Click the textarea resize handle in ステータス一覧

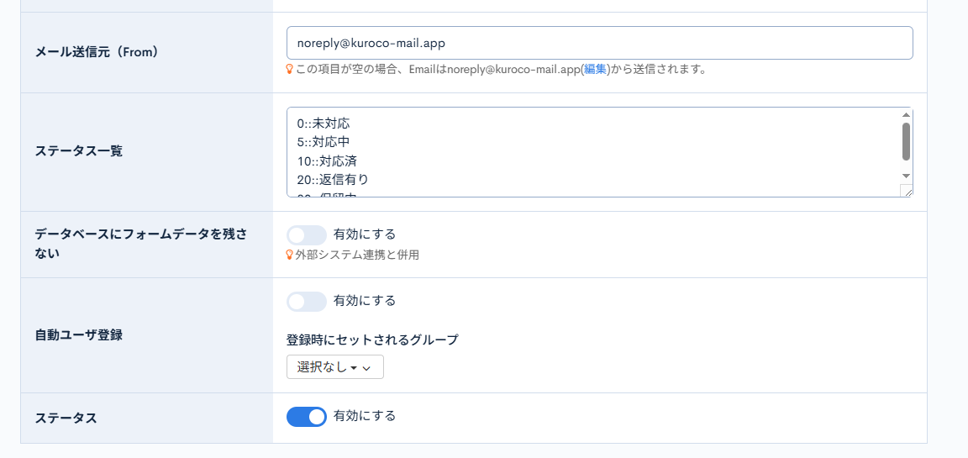coord(907,192)
